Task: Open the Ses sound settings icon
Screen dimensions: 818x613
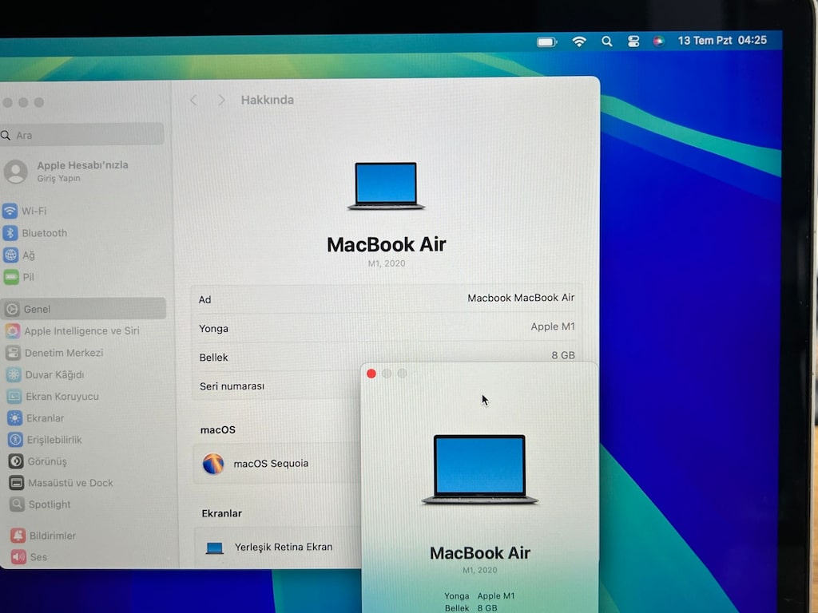Action: click(x=19, y=556)
